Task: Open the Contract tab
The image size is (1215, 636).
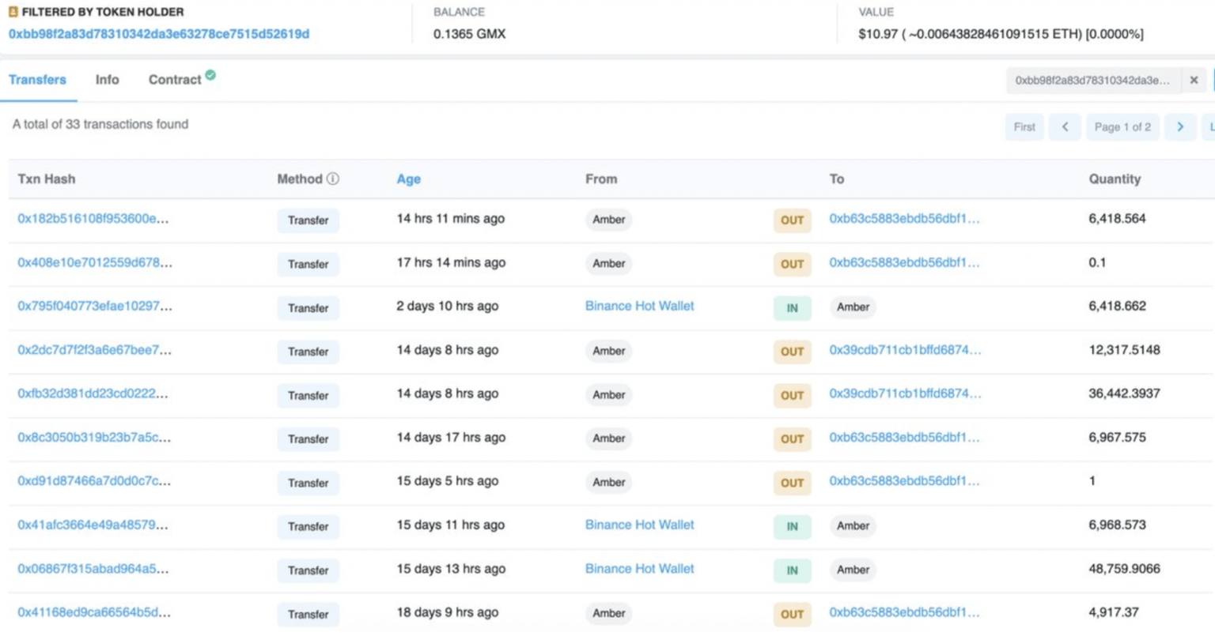Action: 174,80
